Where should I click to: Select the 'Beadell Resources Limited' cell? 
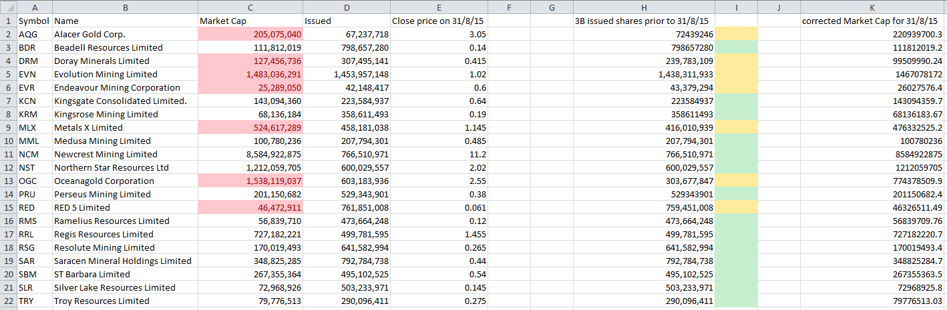coord(125,47)
